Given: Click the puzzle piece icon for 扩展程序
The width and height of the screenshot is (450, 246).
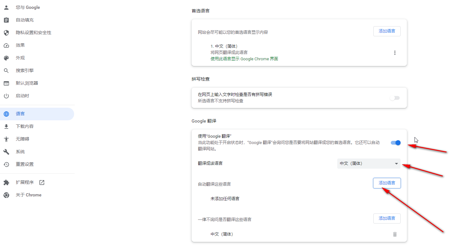Looking at the screenshot, I should (x=6, y=182).
